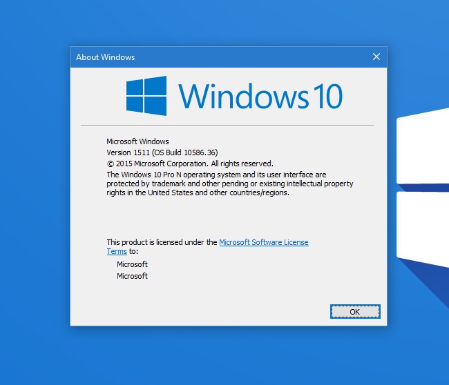The height and width of the screenshot is (385, 449).
Task: Click the "Microsoft Windows" heading line
Action: point(137,141)
